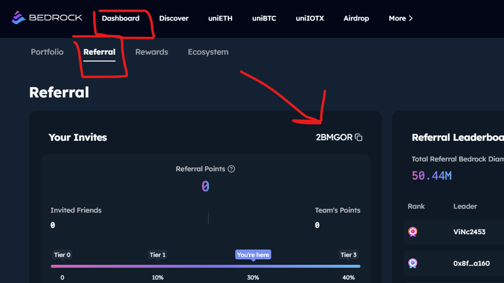Switch to the Portfolio tab
Image resolution: width=504 pixels, height=283 pixels.
pyautogui.click(x=47, y=52)
